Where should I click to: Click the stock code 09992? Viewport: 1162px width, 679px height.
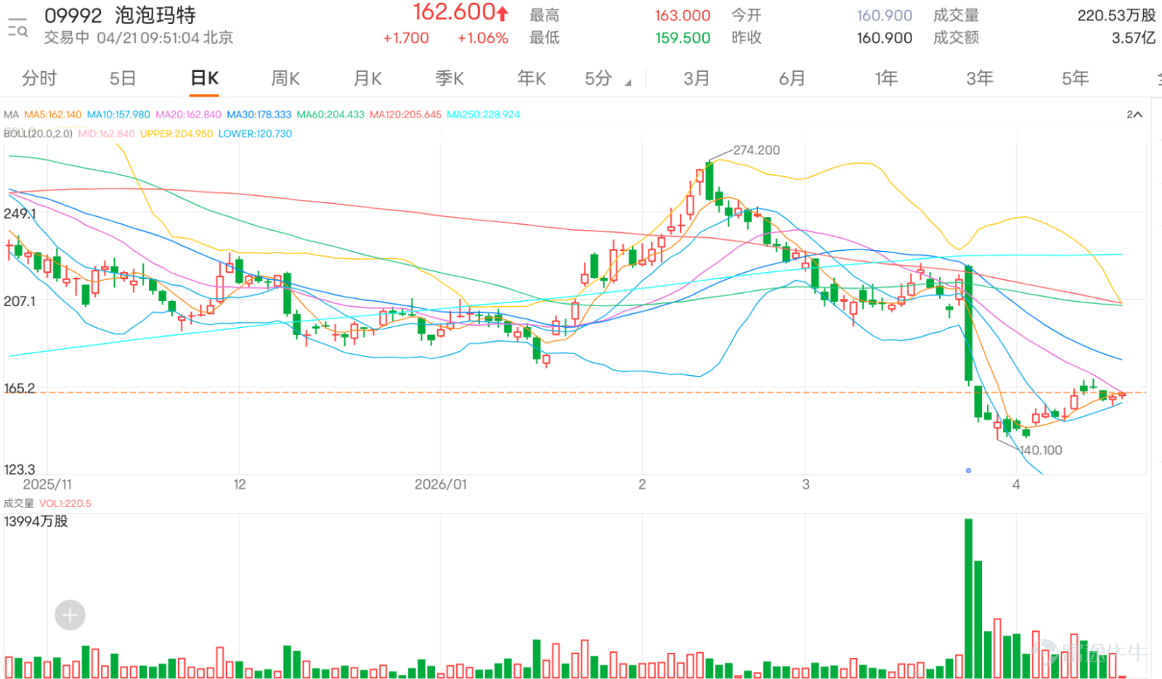coord(73,15)
